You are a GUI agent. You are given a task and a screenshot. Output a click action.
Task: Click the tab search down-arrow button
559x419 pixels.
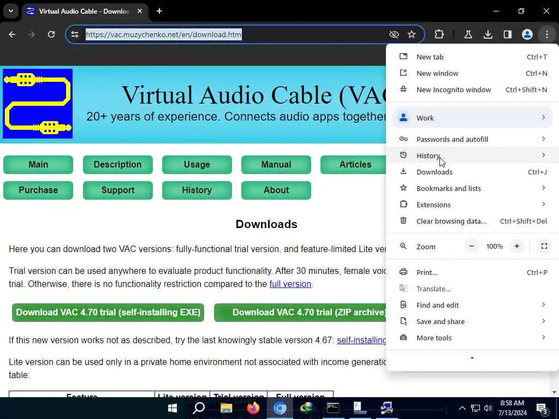tap(11, 11)
